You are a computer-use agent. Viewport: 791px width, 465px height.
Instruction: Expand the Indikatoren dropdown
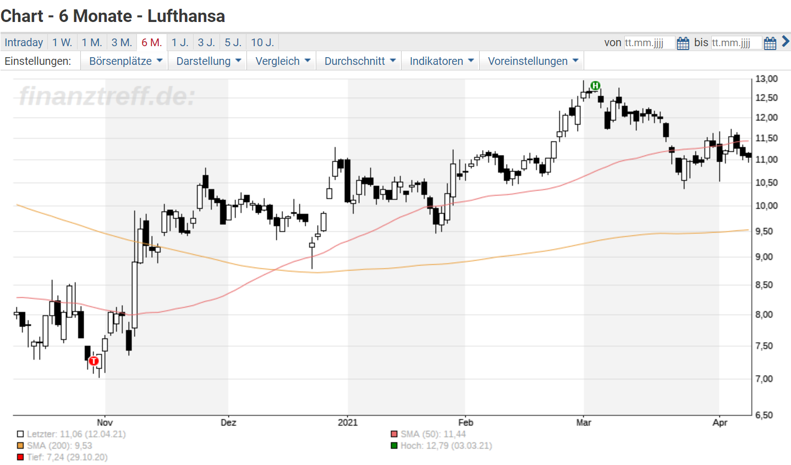pos(441,61)
